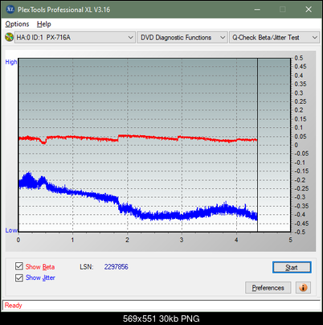Click the -0.5 value on beta scale

click(x=300, y=232)
